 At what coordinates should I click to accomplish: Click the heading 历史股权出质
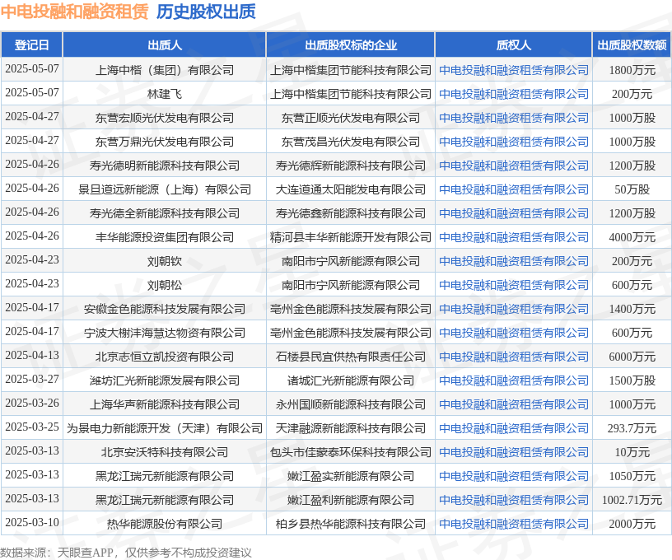[x=206, y=12]
